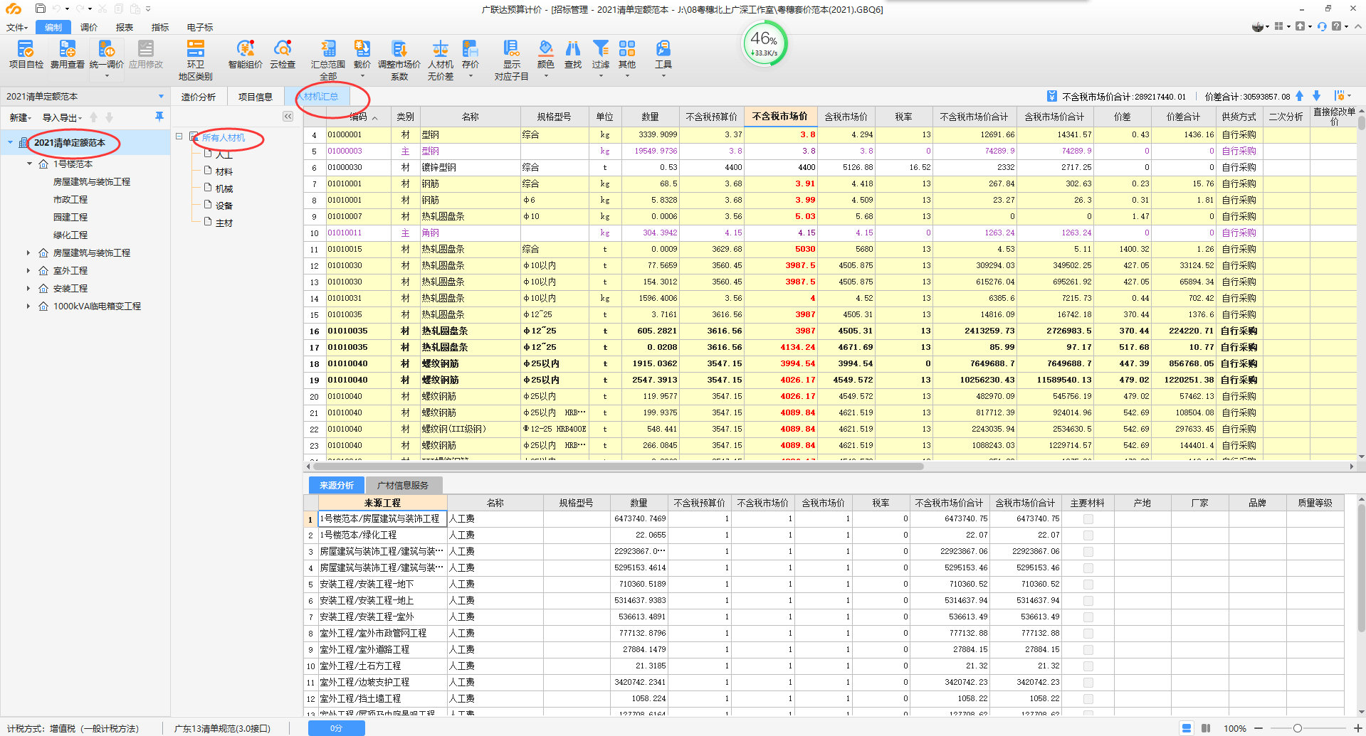Click the zoom out minus button
This screenshot has width=1366, height=736.
click(1259, 728)
